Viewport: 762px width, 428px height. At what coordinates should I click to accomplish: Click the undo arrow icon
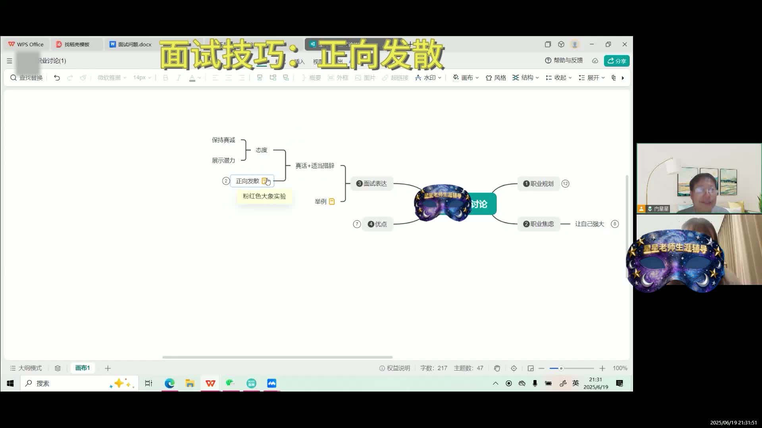(57, 78)
